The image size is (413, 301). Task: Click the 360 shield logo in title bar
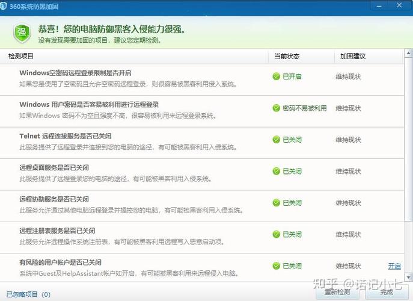click(3, 7)
